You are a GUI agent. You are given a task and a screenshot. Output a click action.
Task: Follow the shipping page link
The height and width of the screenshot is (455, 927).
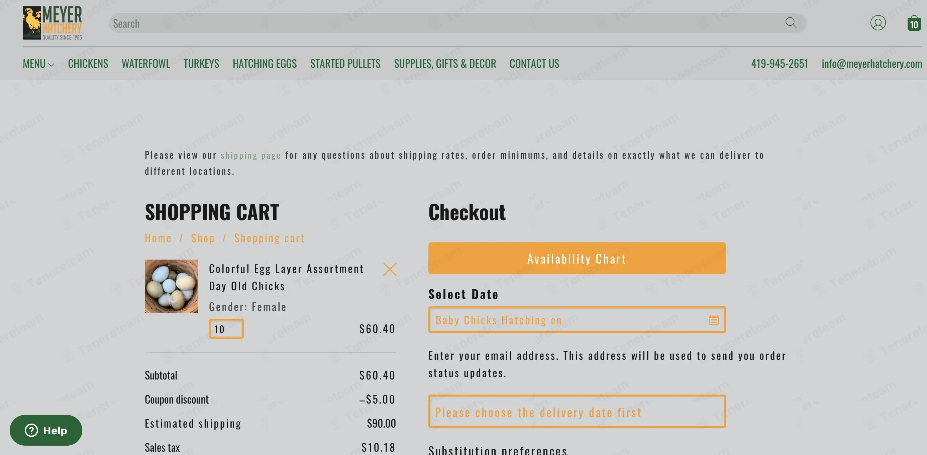point(250,155)
